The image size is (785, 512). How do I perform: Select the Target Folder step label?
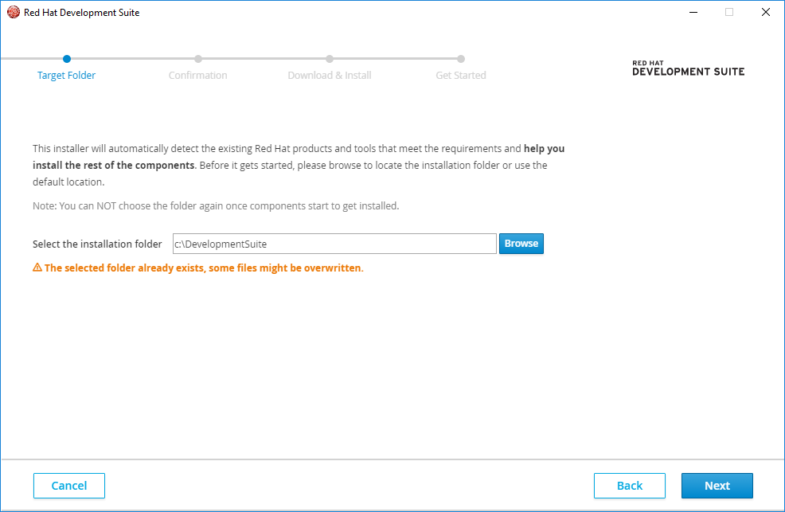67,76
